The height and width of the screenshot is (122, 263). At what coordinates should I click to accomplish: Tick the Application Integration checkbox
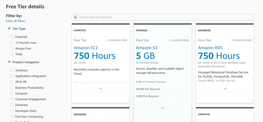coord(12,76)
